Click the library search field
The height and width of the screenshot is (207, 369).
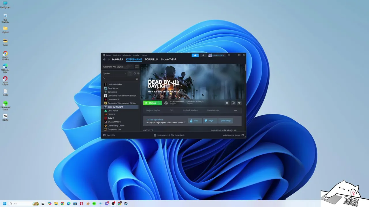click(118, 79)
